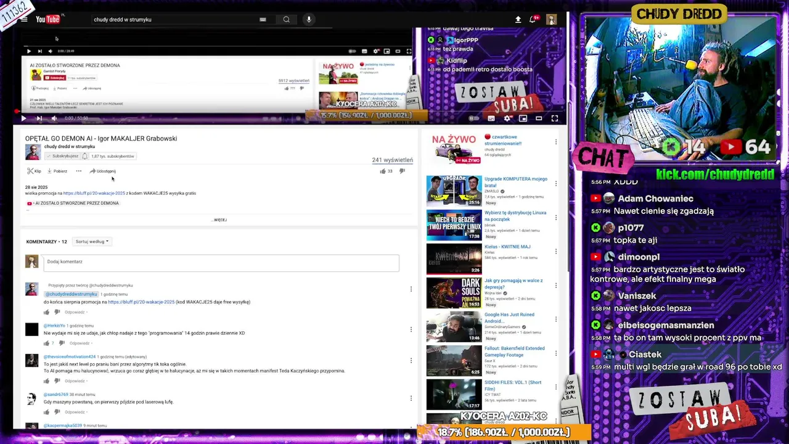Toggle the channel notification bell

coord(85,156)
